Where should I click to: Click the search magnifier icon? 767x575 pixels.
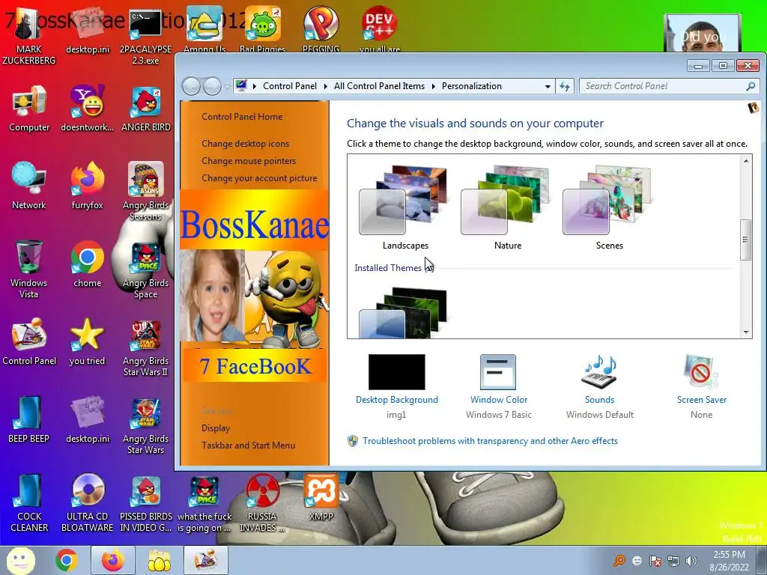click(751, 86)
